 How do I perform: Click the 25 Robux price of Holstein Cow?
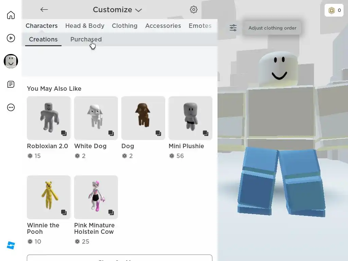[x=82, y=242]
